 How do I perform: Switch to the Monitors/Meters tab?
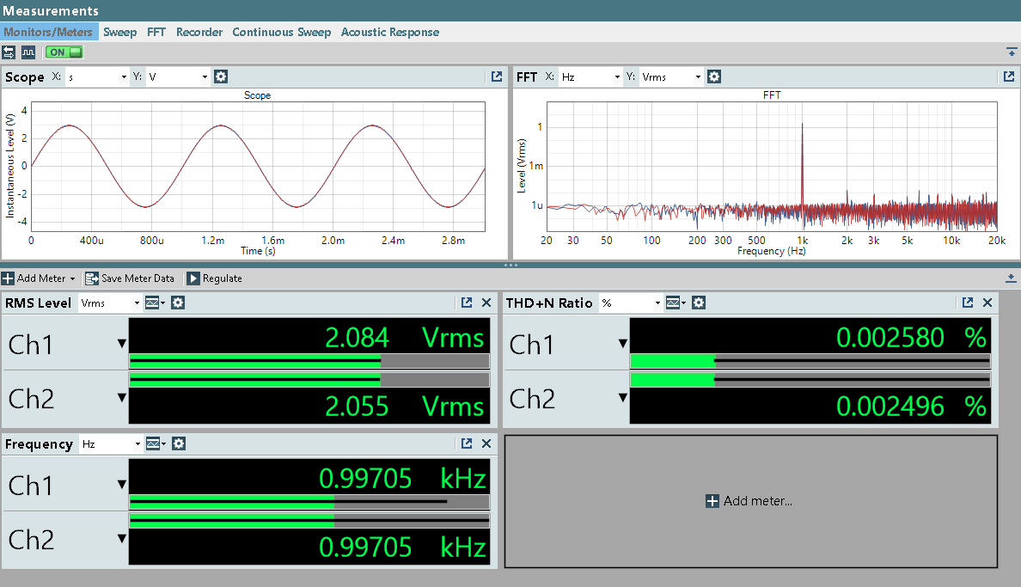(48, 32)
